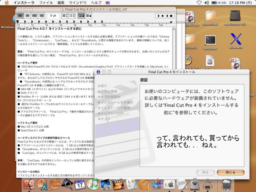Open the ファイル menu
256x192 pixels.
(x=46, y=3)
